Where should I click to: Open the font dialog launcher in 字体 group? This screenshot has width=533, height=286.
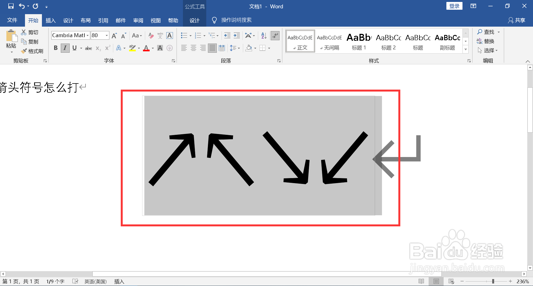pos(174,61)
